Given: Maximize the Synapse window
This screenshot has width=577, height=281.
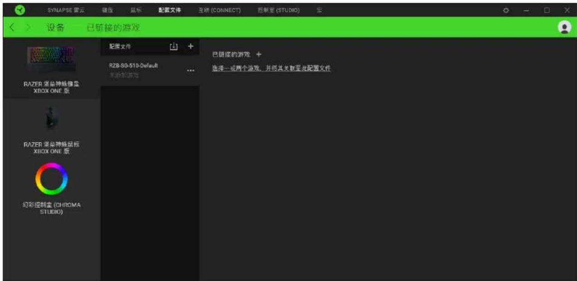Looking at the screenshot, I should 547,10.
